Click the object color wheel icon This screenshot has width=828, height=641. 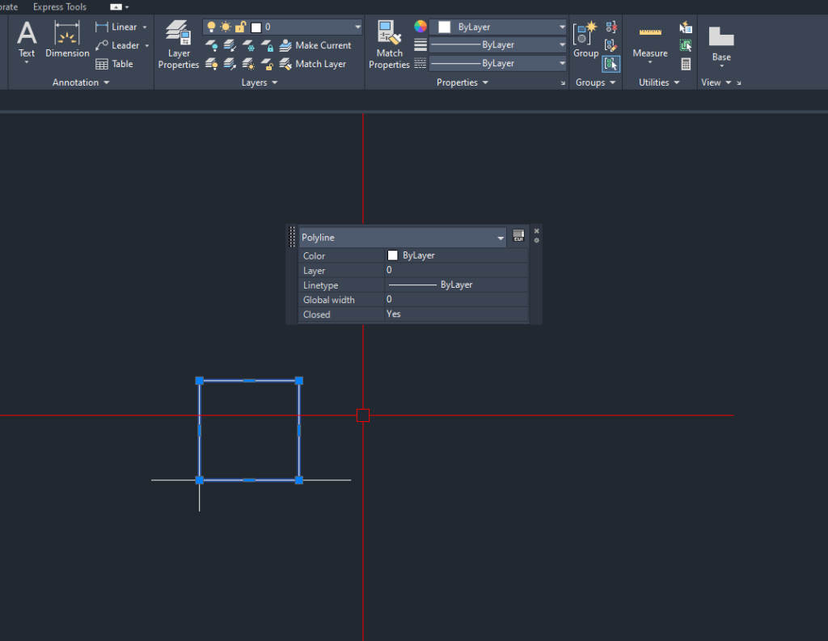point(420,27)
